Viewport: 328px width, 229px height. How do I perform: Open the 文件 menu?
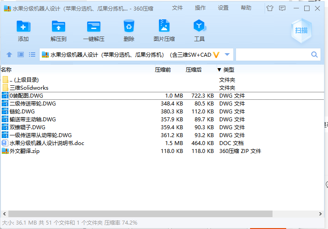(x=177, y=8)
